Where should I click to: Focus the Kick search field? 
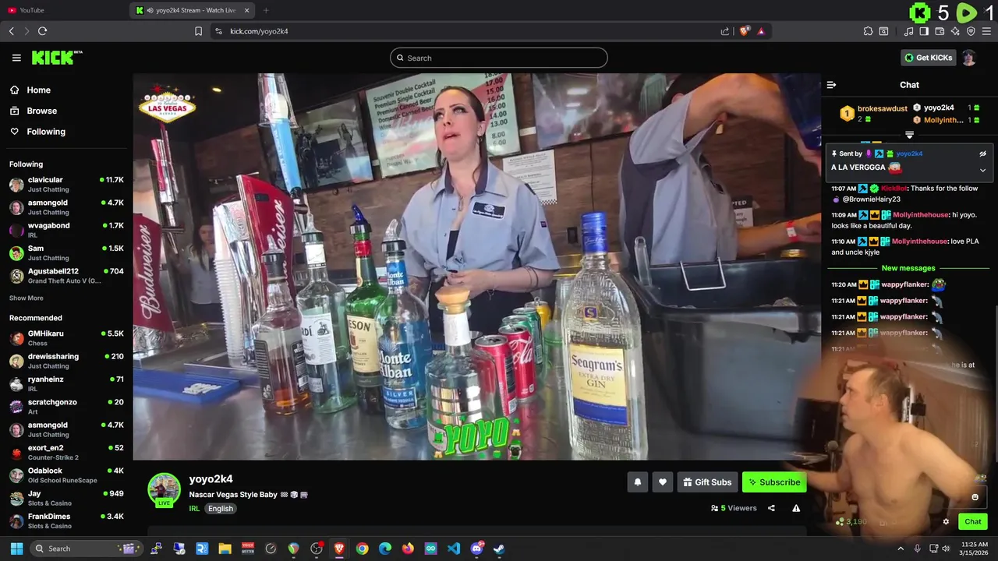point(499,58)
